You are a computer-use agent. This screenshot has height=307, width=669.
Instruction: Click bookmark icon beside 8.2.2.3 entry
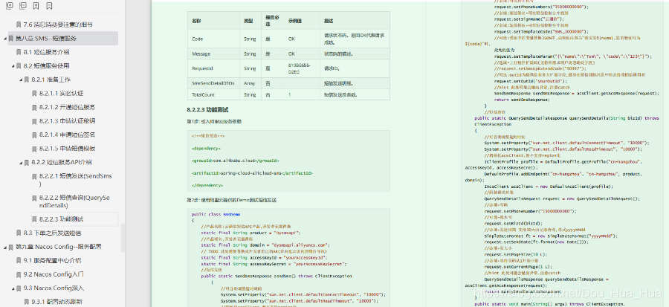(x=34, y=219)
